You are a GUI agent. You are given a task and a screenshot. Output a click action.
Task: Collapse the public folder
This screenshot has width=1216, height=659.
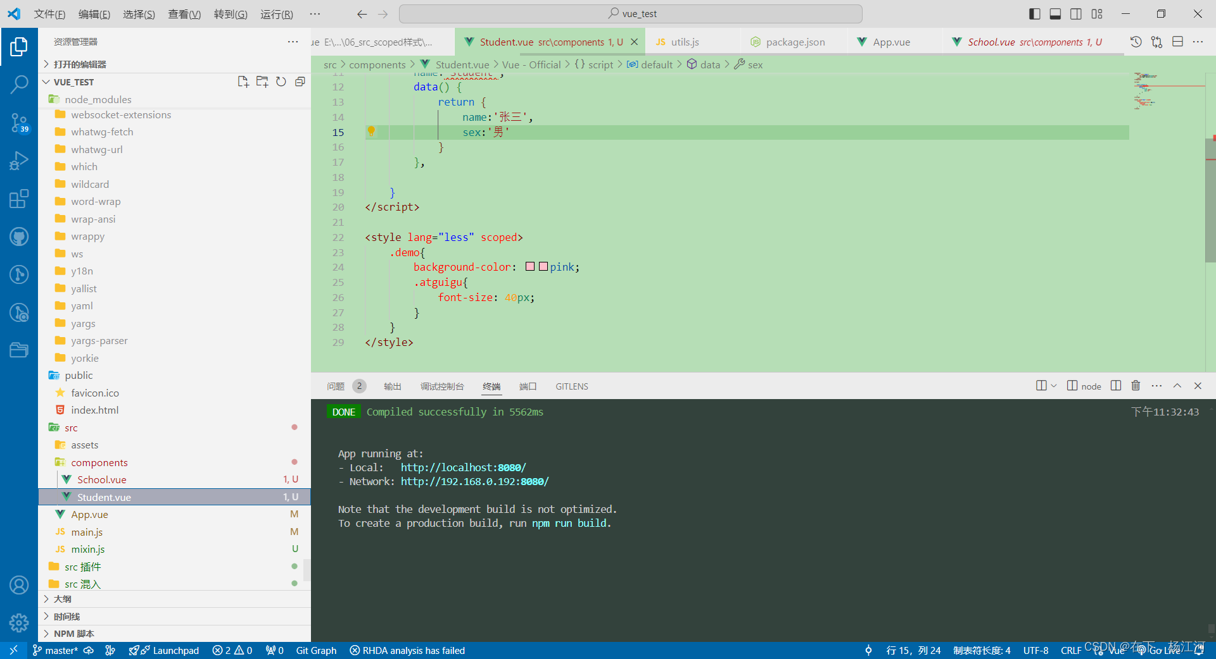(x=174, y=375)
